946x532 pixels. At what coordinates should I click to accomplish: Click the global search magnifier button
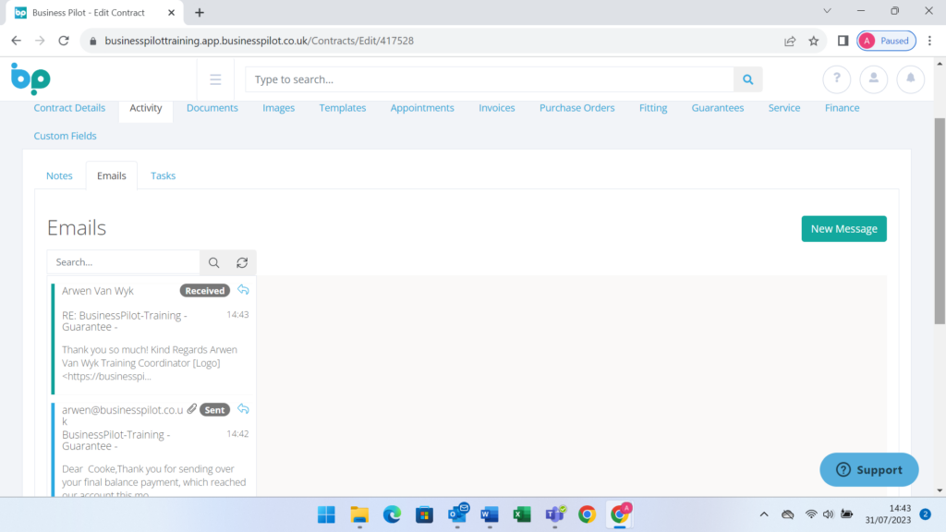[x=747, y=79]
